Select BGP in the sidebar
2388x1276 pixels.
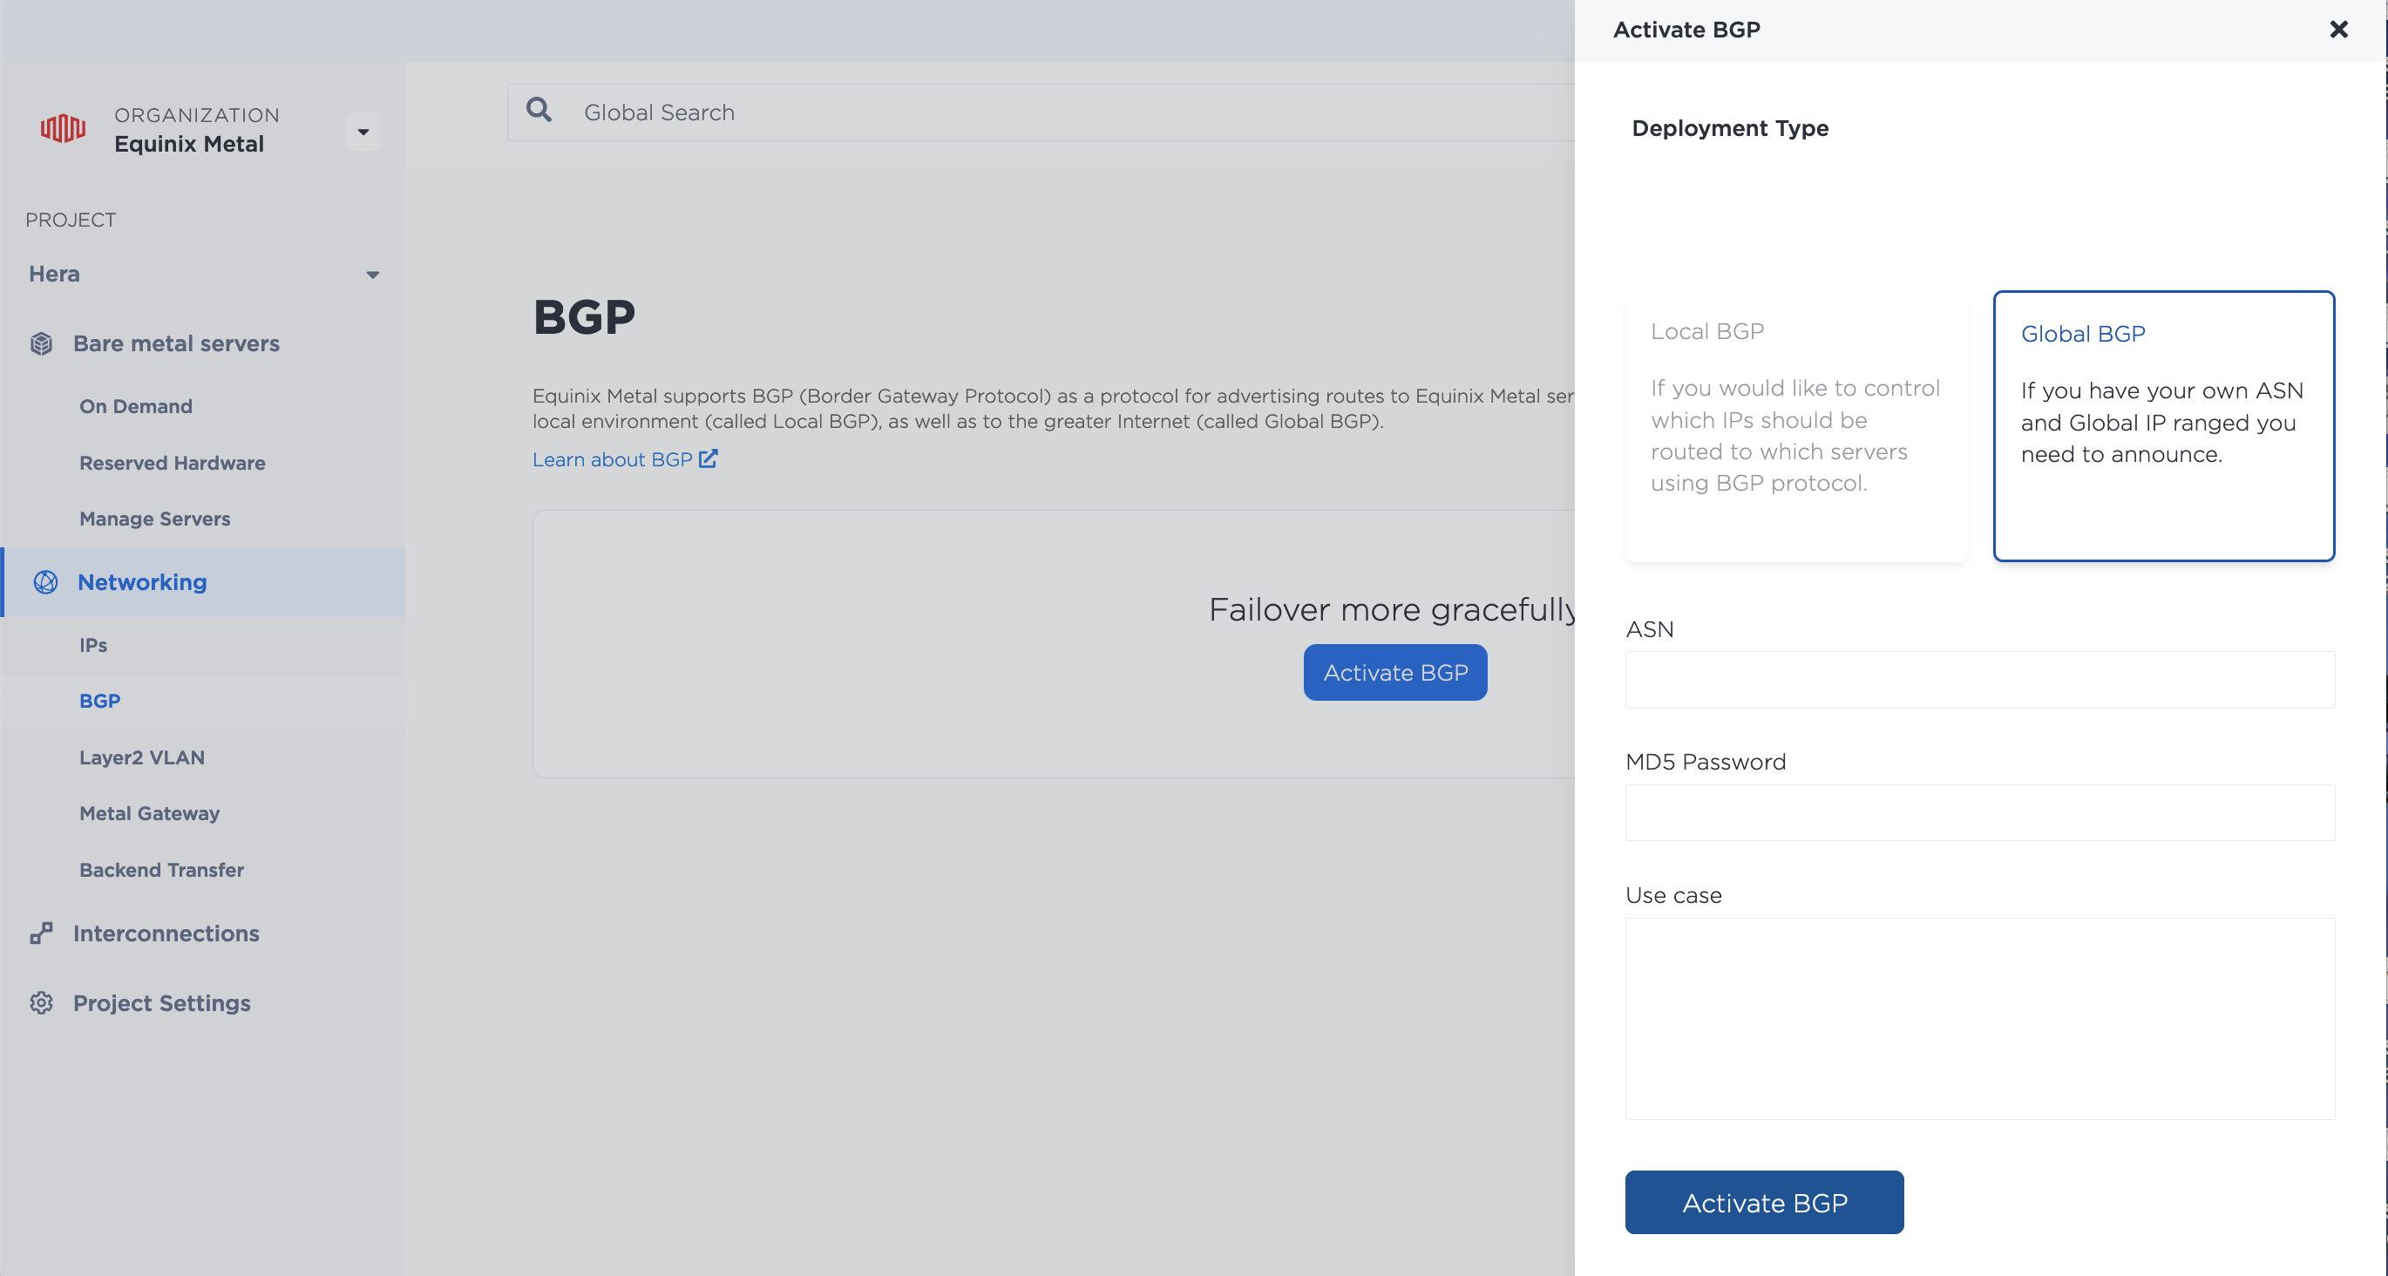100,701
